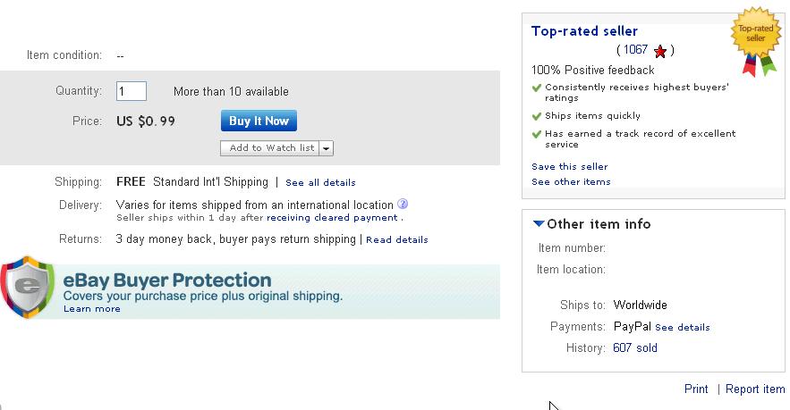The height and width of the screenshot is (410, 790).
Task: Click Learn more about Buyer Protection
Action: click(x=91, y=309)
